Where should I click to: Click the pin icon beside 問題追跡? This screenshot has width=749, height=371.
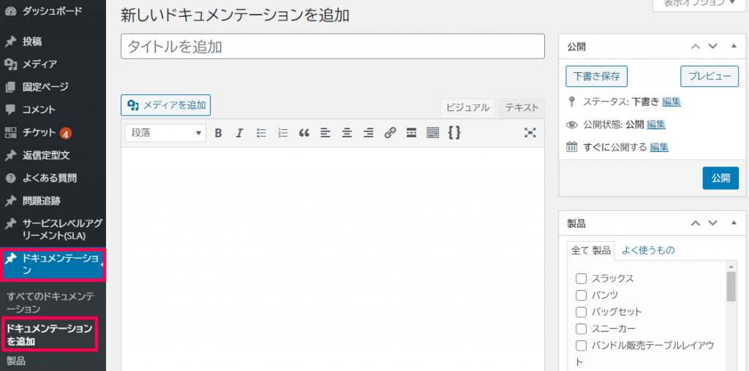[10, 202]
